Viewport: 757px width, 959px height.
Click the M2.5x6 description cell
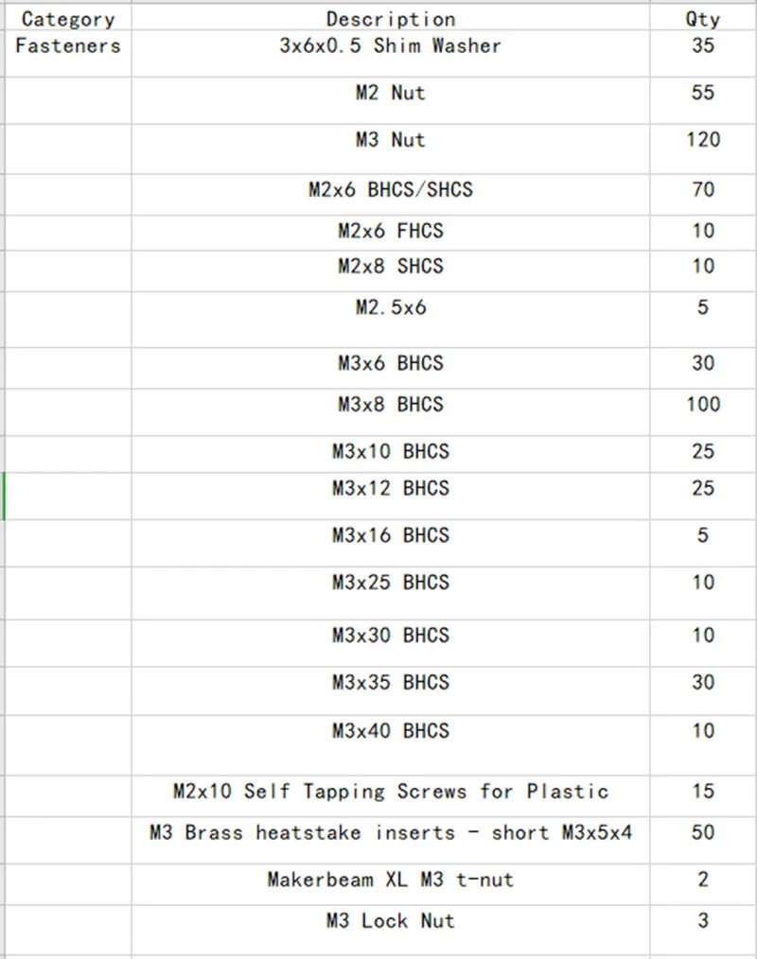(391, 320)
